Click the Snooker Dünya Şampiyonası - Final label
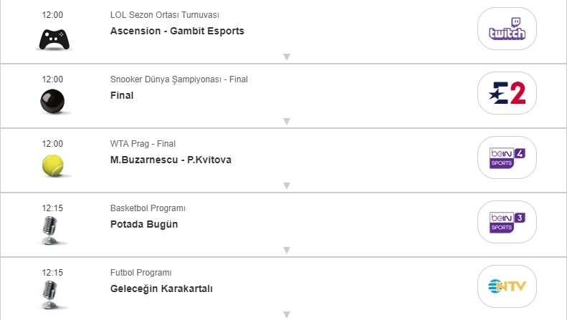The image size is (567, 320). pyautogui.click(x=178, y=79)
